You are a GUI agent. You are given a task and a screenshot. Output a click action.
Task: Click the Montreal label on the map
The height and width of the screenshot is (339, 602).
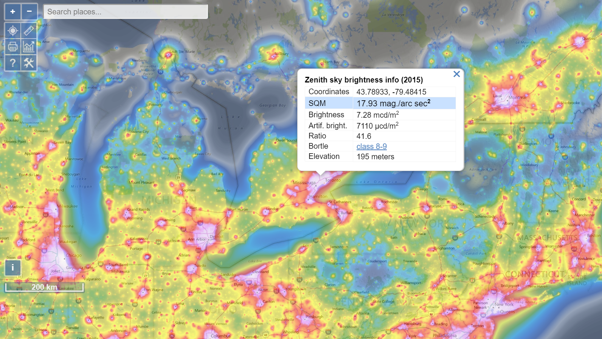click(517, 98)
